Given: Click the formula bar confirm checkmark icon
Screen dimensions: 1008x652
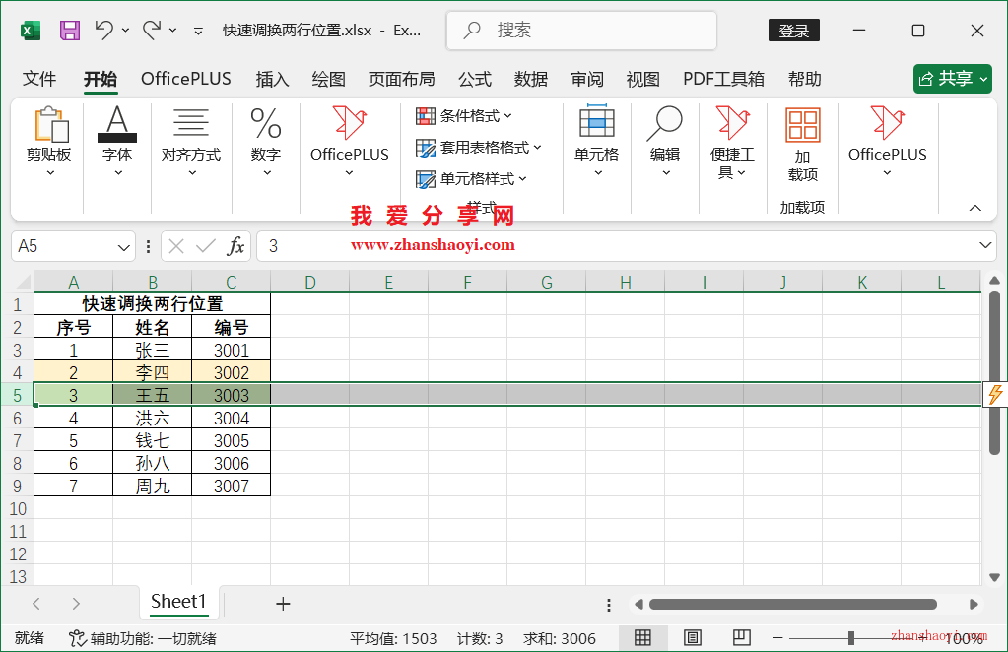Looking at the screenshot, I should [x=206, y=246].
